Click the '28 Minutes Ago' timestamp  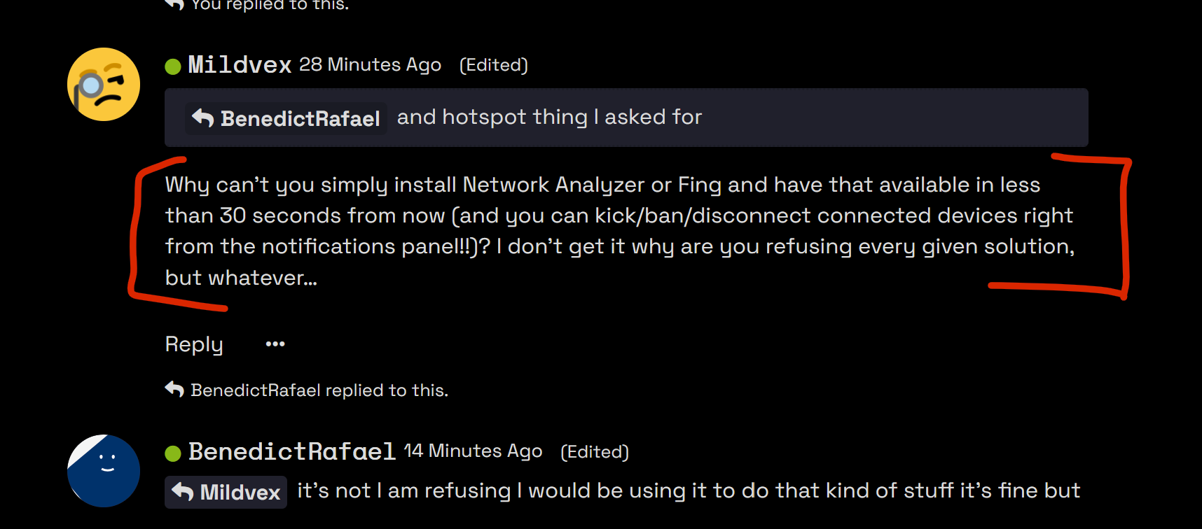click(x=370, y=65)
